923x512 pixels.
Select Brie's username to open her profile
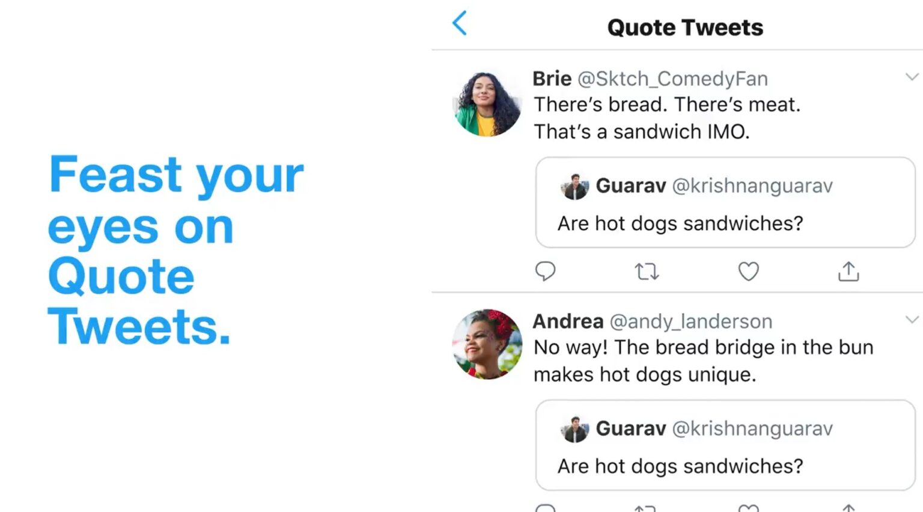click(551, 78)
